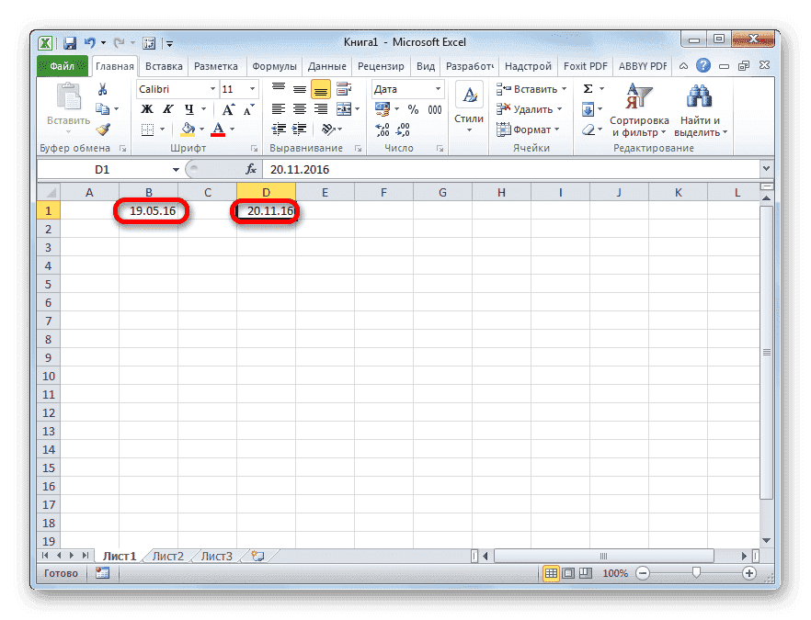Click the Insert Function fx icon
Image resolution: width=811 pixels, height=620 pixels.
pos(251,169)
